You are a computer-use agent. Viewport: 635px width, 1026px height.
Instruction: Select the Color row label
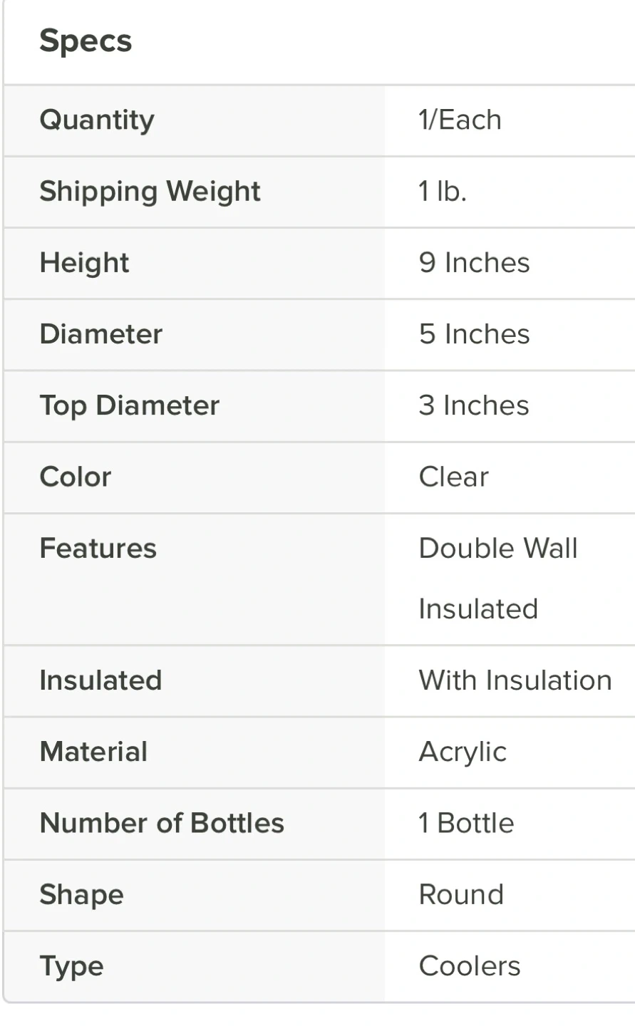(76, 477)
